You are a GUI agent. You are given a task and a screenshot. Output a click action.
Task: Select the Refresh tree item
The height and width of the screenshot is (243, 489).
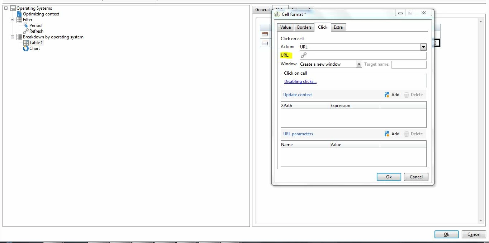pos(36,31)
